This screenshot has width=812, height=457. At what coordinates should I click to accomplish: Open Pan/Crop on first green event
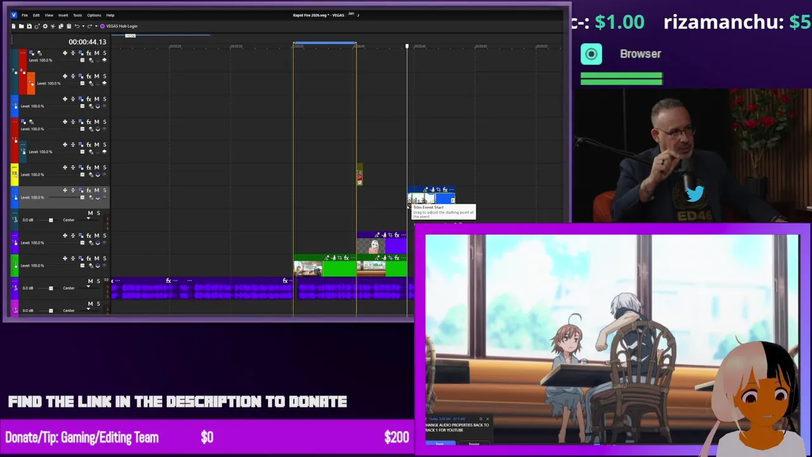point(339,258)
